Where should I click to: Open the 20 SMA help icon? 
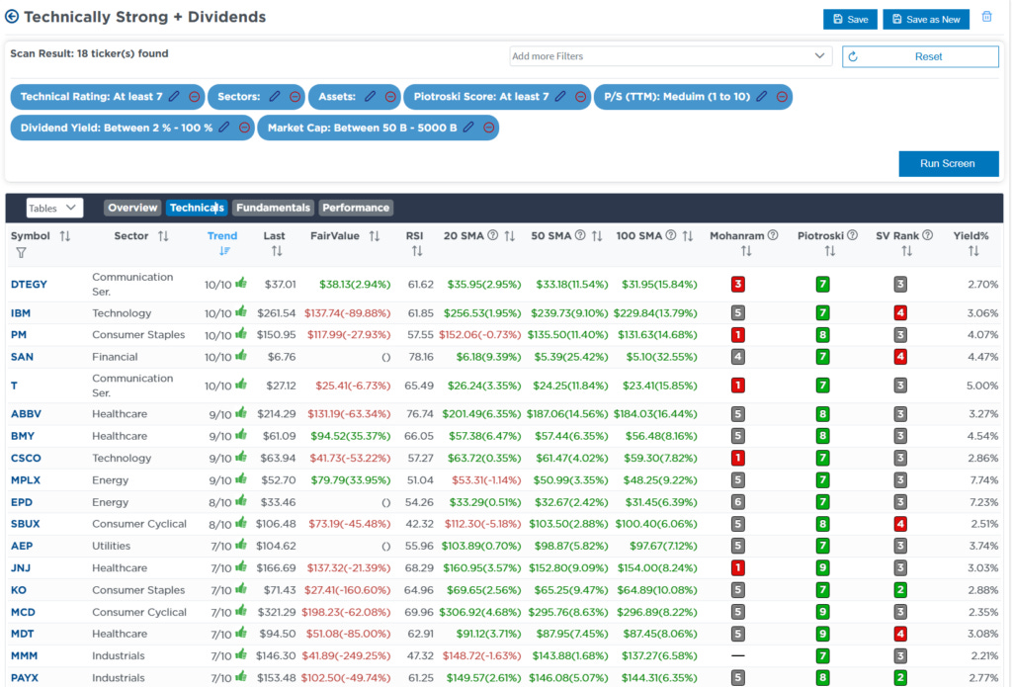[493, 235]
